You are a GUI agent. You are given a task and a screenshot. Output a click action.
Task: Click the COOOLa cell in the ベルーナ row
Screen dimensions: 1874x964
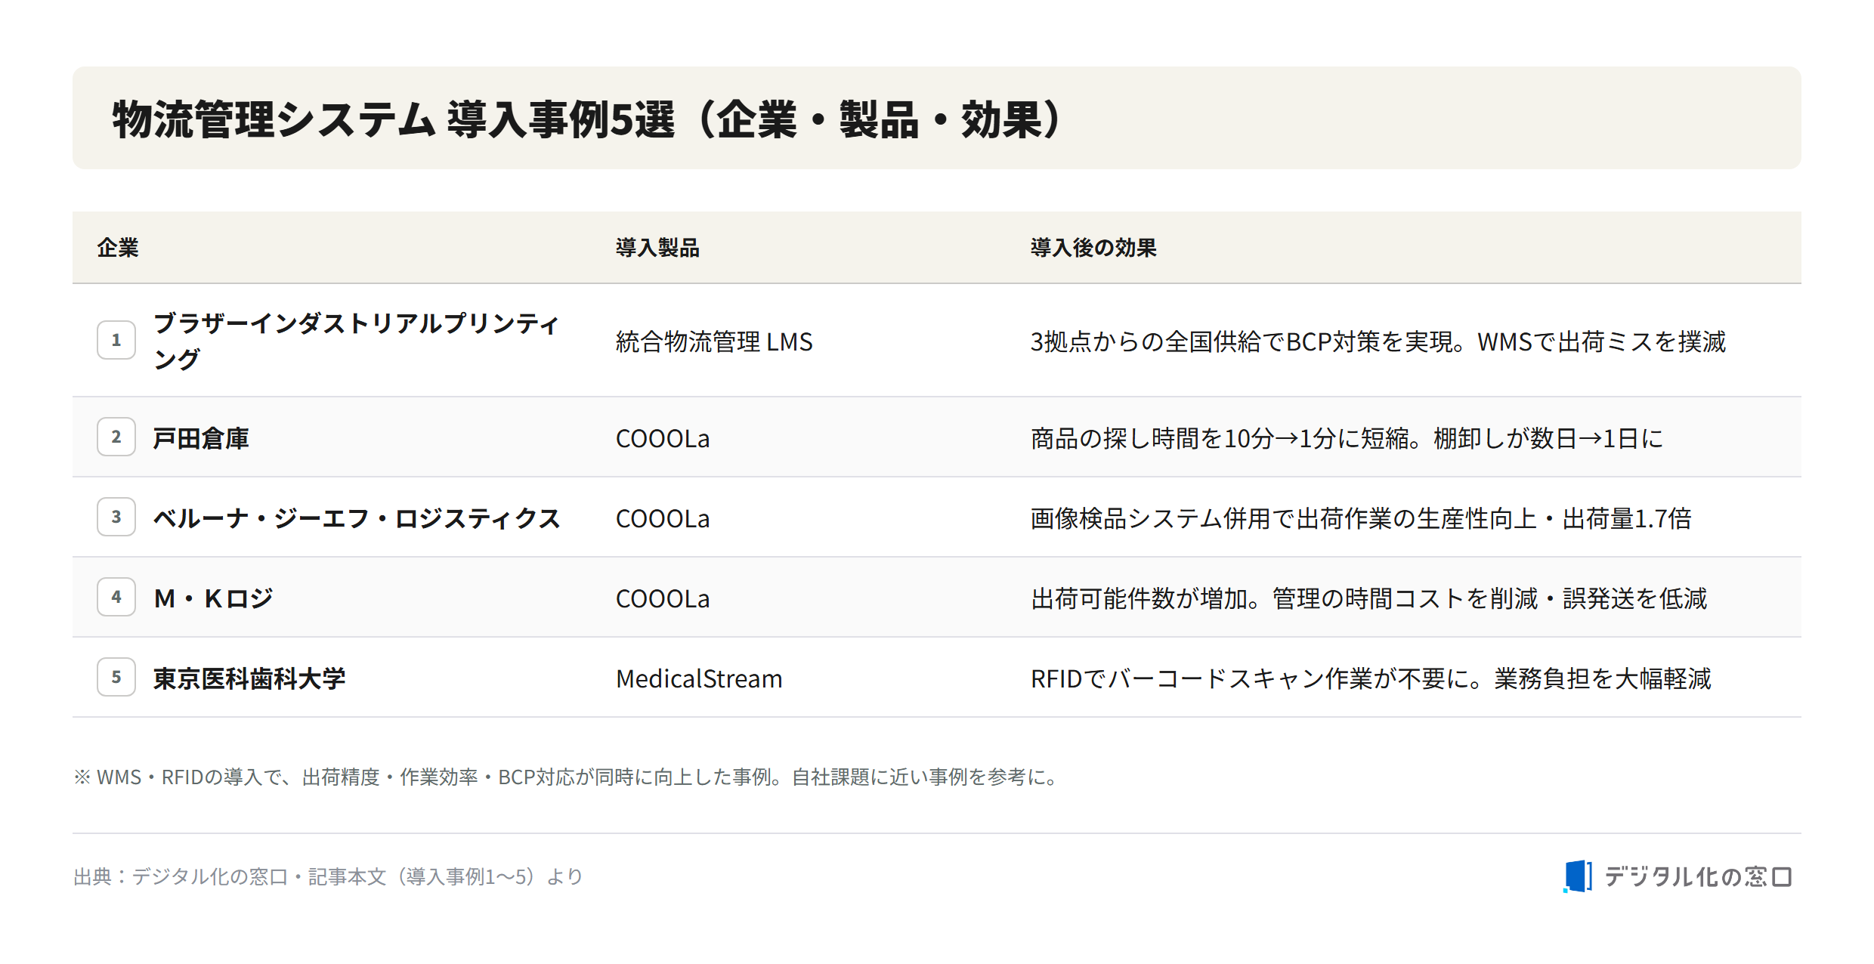[663, 518]
